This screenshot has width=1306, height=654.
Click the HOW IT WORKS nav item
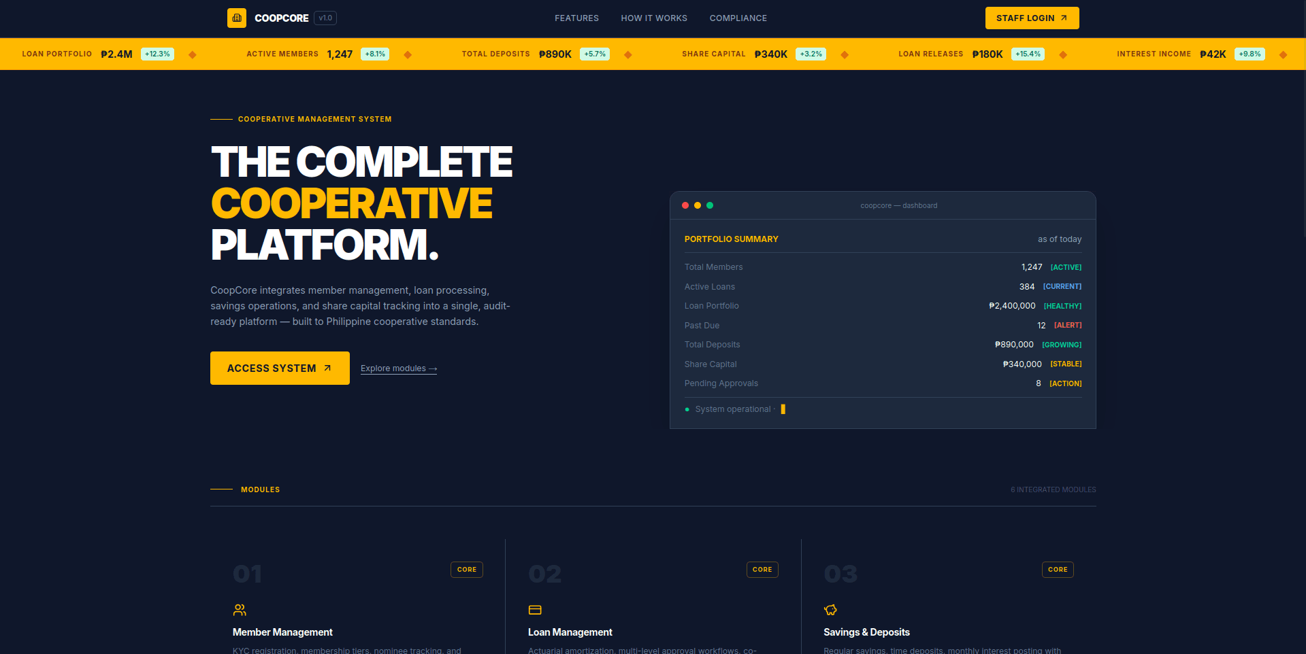pos(653,18)
